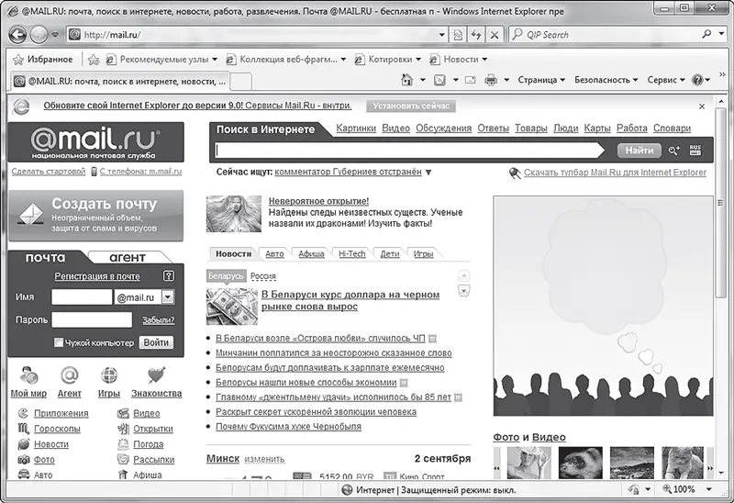
Task: Click the Найти search button
Action: (639, 151)
